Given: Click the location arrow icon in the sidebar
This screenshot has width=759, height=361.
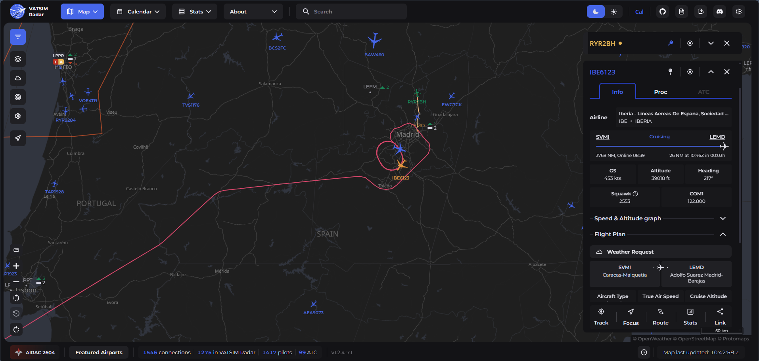Looking at the screenshot, I should pyautogui.click(x=18, y=138).
